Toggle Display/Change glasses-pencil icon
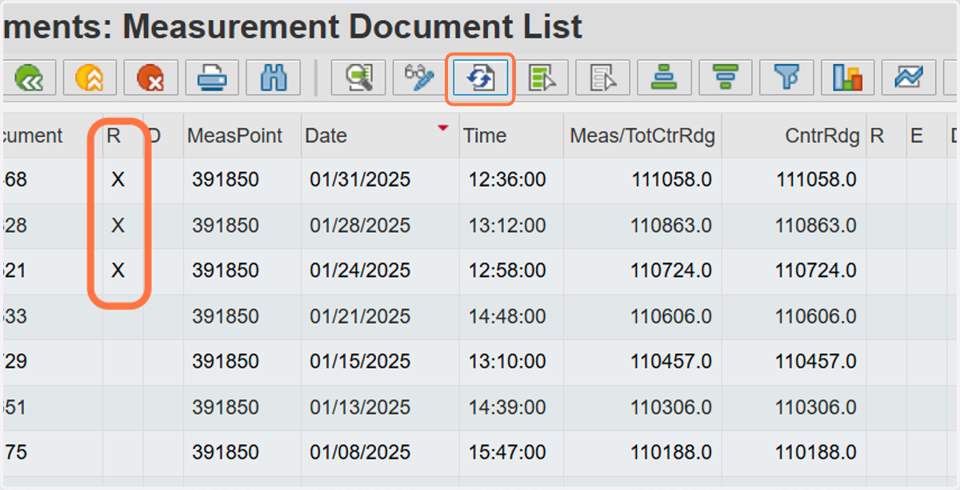The width and height of the screenshot is (960, 490). point(420,78)
